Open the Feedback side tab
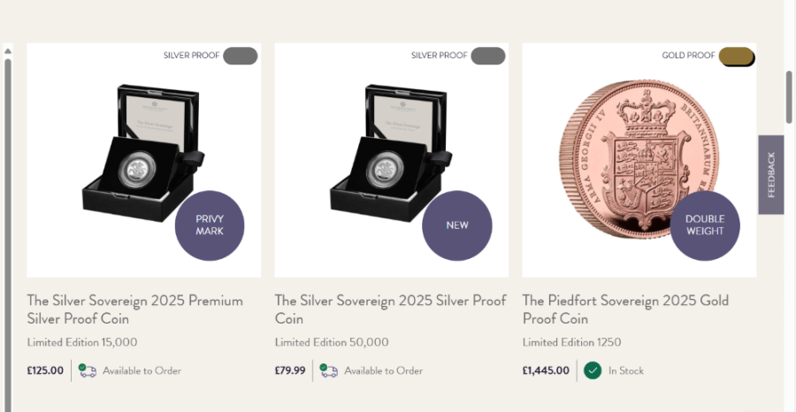 770,174
